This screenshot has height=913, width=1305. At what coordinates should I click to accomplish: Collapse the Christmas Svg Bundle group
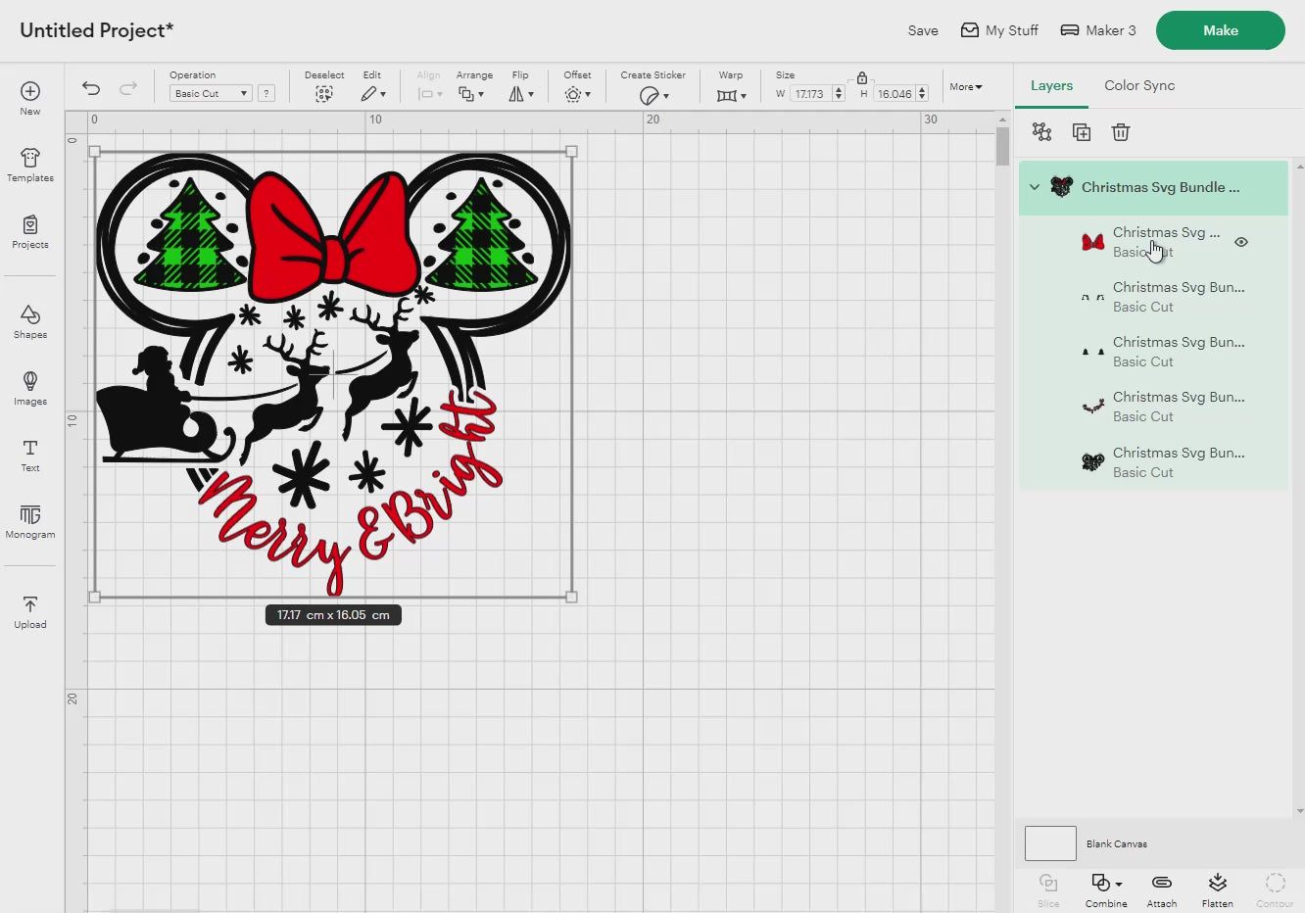(1035, 187)
